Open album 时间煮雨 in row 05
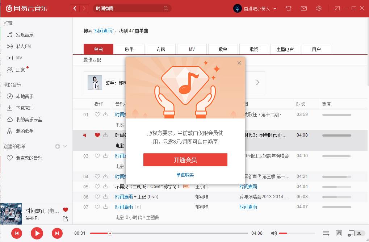 pos(248,187)
